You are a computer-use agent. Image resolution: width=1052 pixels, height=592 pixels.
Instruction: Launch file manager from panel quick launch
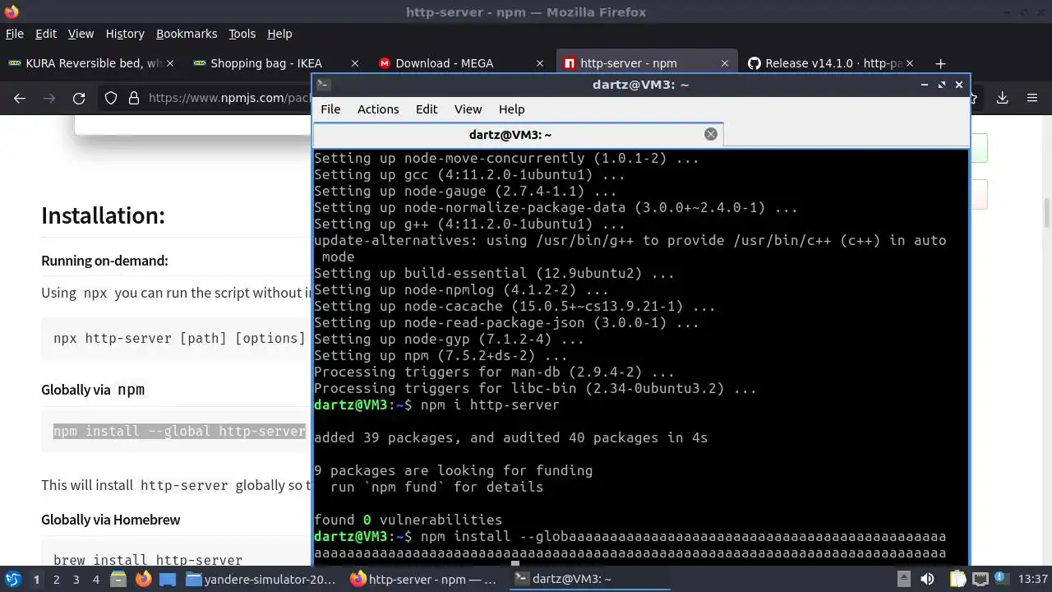[118, 579]
